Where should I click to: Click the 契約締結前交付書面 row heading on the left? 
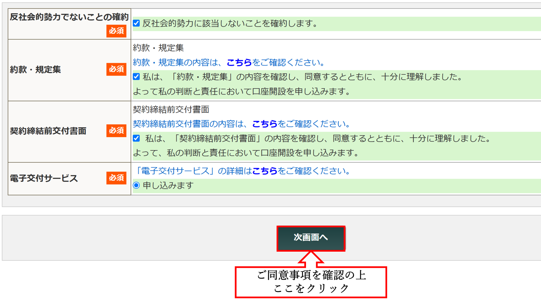pyautogui.click(x=48, y=131)
